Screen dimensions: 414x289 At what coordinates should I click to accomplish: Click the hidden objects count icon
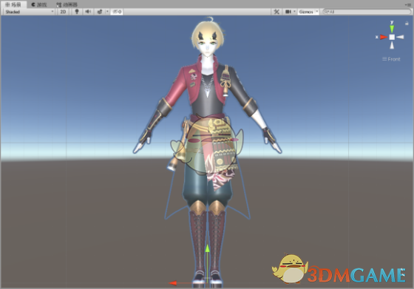[117, 12]
